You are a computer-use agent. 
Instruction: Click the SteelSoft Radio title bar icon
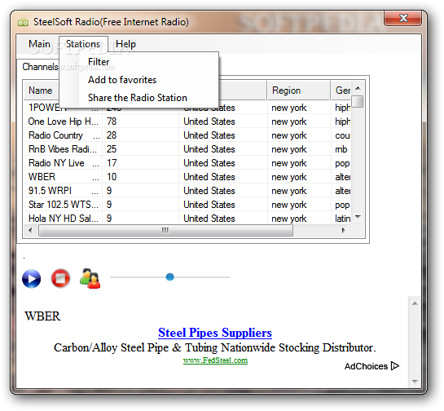click(x=23, y=22)
